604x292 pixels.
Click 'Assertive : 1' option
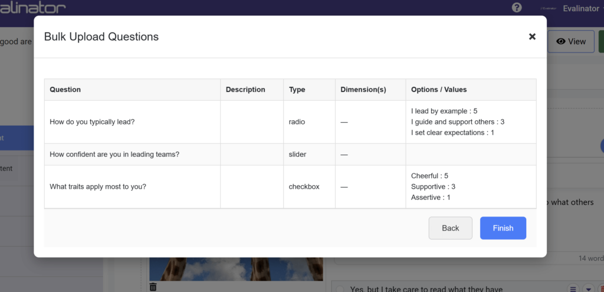[x=431, y=198]
